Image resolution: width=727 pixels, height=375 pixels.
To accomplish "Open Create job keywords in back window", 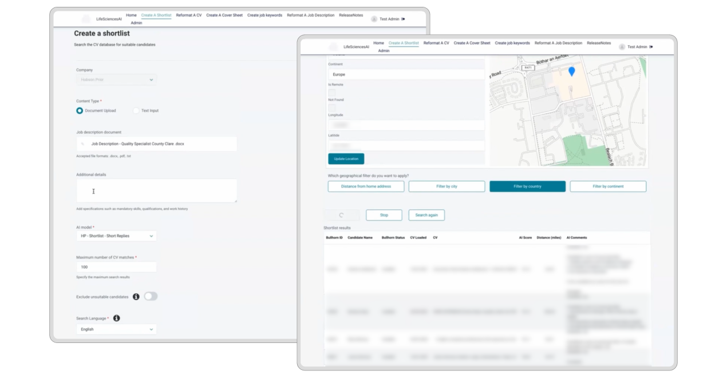I will point(264,15).
